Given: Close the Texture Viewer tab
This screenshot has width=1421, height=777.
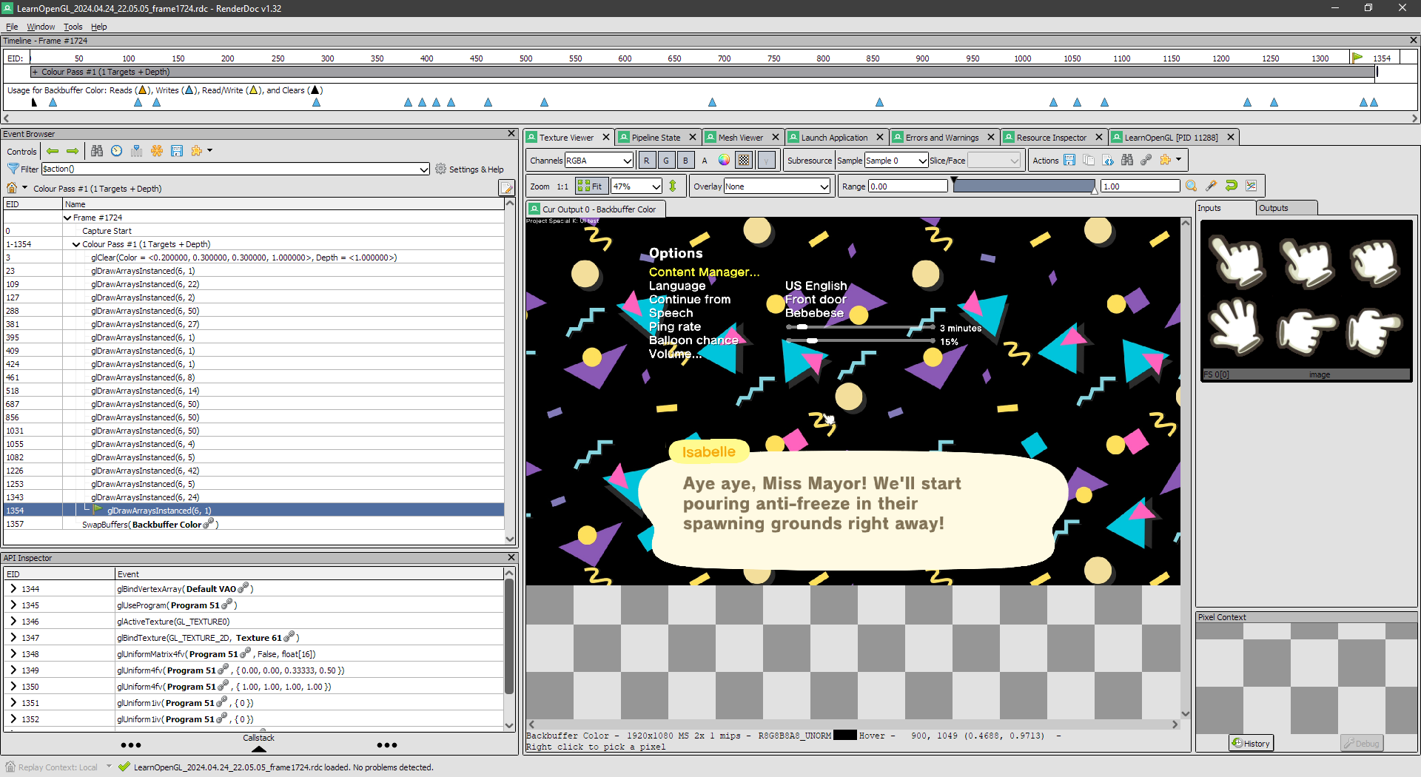Looking at the screenshot, I should click(x=605, y=137).
